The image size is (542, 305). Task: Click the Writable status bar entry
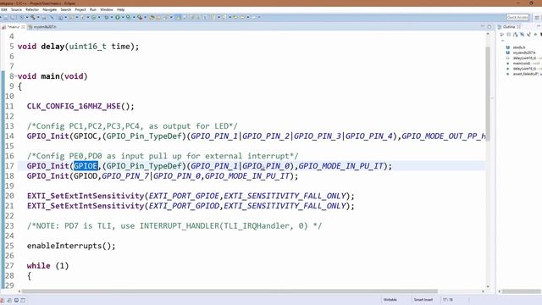(x=390, y=300)
